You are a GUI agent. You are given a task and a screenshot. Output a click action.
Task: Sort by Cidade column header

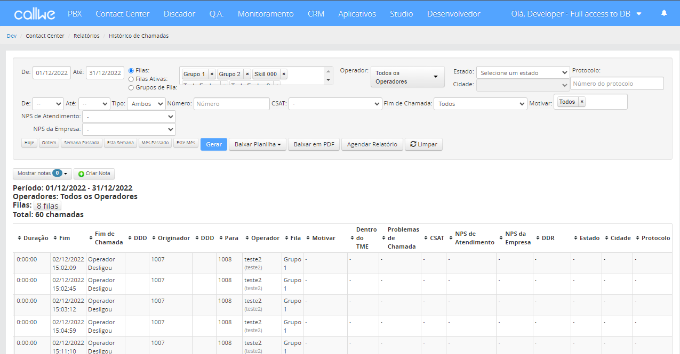click(618, 238)
